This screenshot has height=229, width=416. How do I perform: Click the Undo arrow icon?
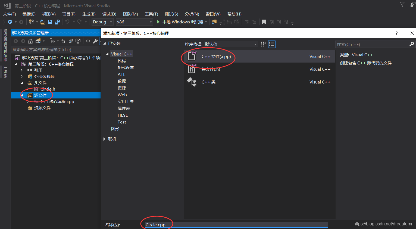click(x=67, y=22)
